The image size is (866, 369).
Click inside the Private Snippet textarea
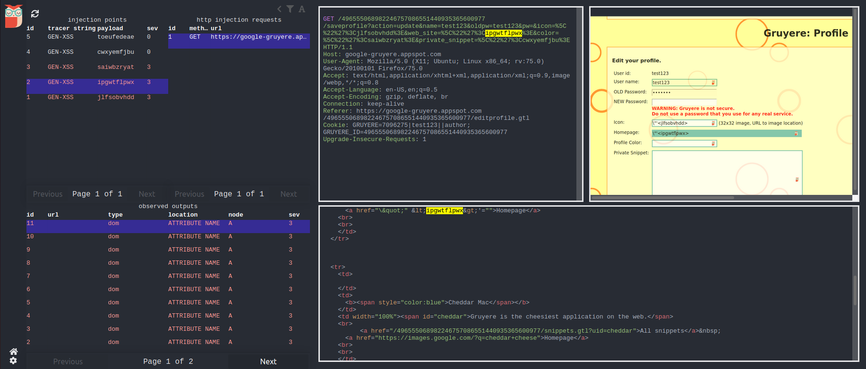coord(727,173)
